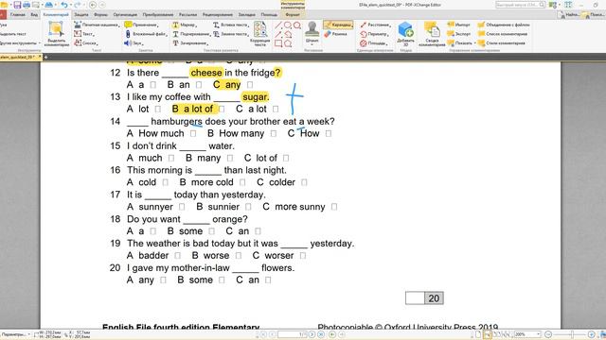This screenshot has height=340, width=606.
Task: Activate the Подчеркивание underline tool
Action: [x=191, y=34]
